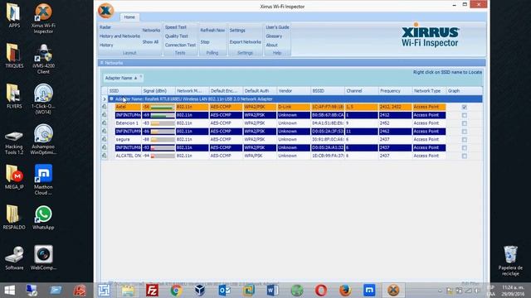This screenshot has width=531, height=298.
Task: Open Firefox from the taskbar
Action: point(345,291)
